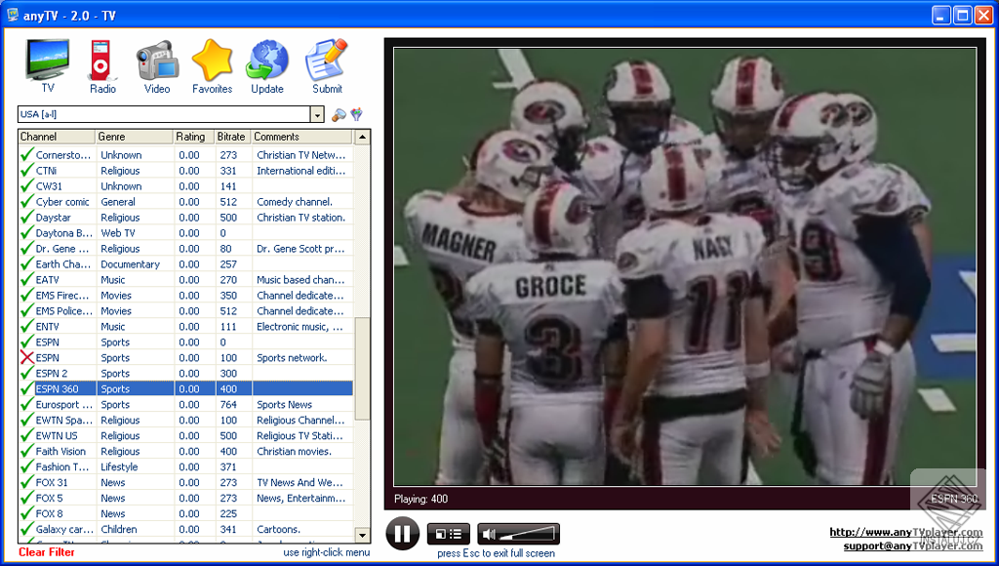Select the EMS Firec... Movies row
The image size is (999, 566).
coord(186,296)
